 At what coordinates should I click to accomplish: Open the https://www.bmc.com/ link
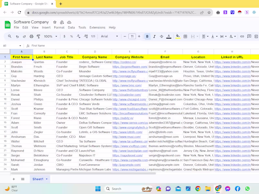point(127,85)
